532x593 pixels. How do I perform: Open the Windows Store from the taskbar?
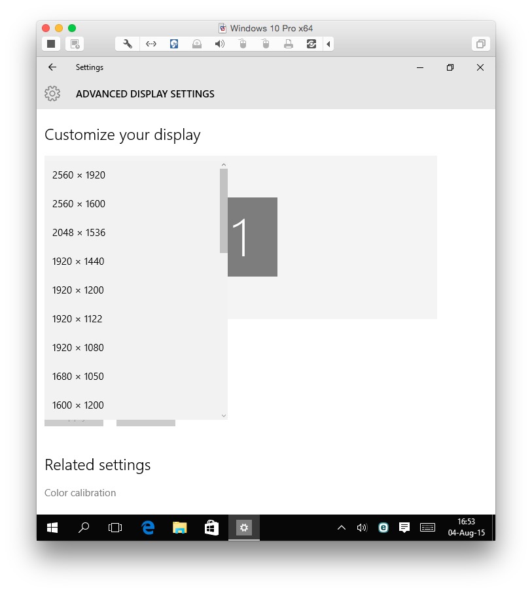[211, 528]
